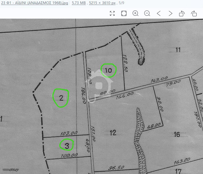The width and height of the screenshot is (203, 174).
Task: Enter fullscreen with the expand arrows icon
Action: pyautogui.click(x=112, y=13)
